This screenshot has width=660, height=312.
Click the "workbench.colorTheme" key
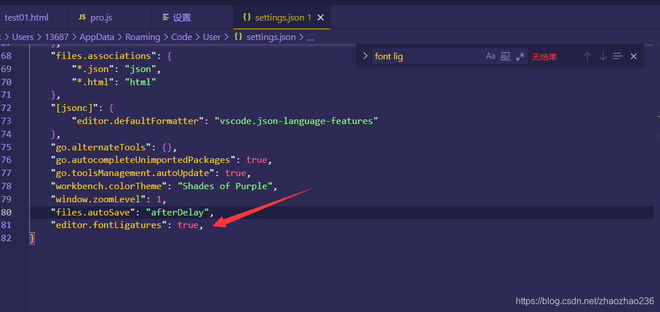(x=109, y=186)
